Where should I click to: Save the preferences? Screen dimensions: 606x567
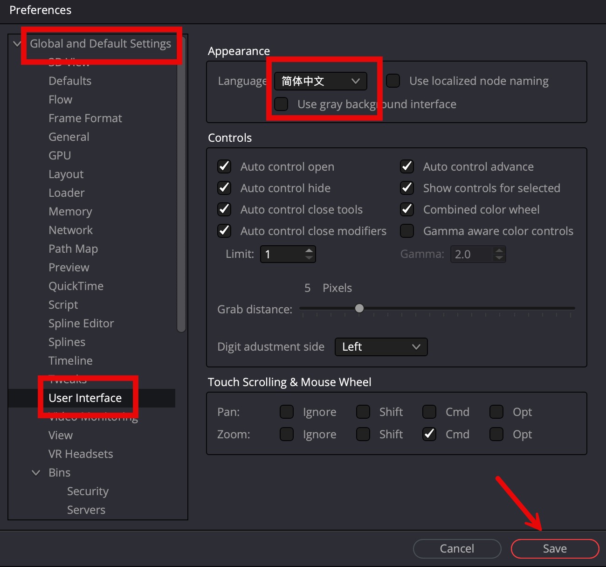coord(554,549)
